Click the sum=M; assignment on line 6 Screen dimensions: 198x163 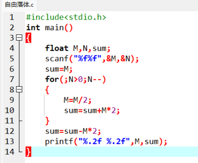pyautogui.click(x=59, y=69)
